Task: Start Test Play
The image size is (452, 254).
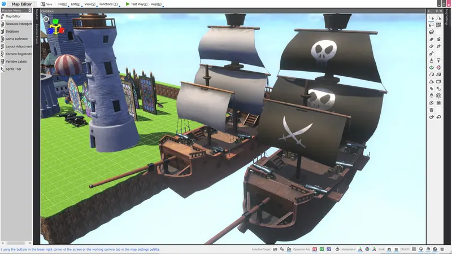Action: pyautogui.click(x=137, y=4)
